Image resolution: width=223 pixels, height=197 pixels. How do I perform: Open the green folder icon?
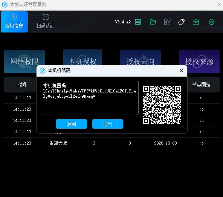coord(153,22)
